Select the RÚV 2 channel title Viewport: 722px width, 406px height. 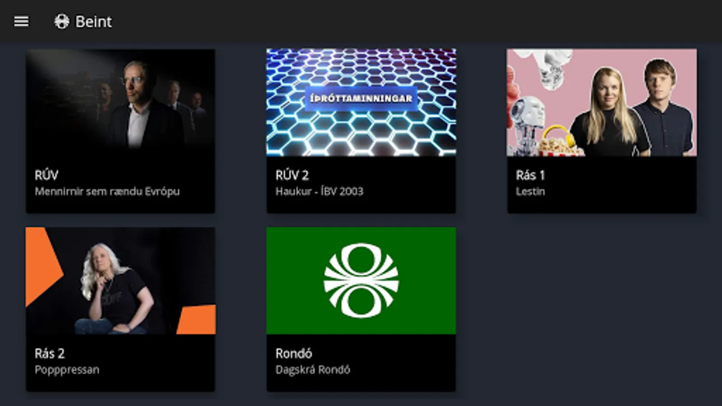click(292, 175)
